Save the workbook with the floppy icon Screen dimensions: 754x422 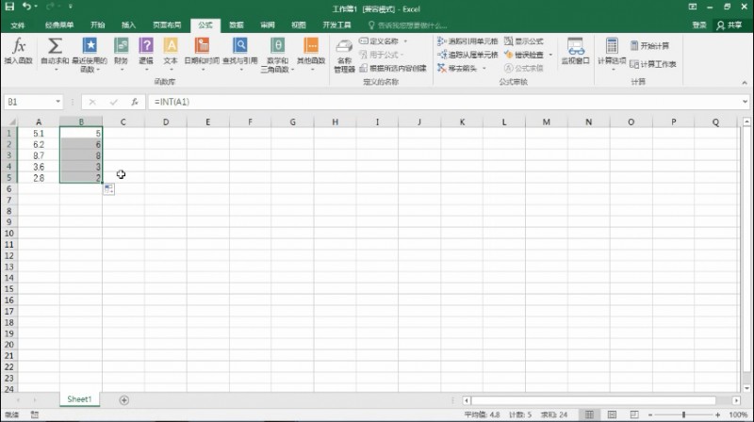pyautogui.click(x=9, y=7)
